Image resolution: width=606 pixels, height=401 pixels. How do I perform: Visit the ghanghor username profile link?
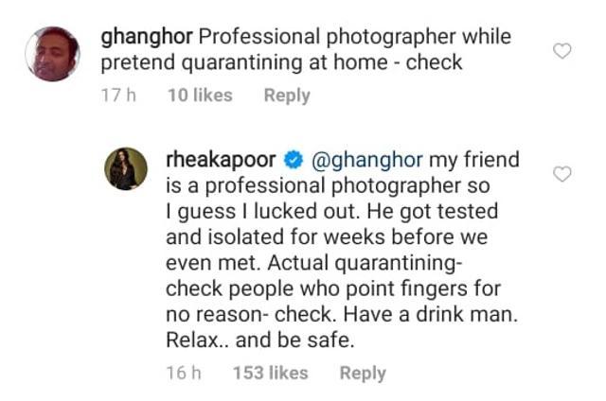[147, 37]
